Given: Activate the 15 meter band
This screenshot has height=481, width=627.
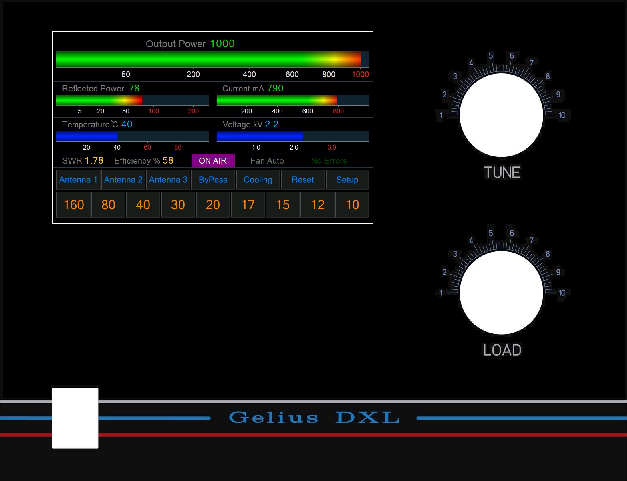Looking at the screenshot, I should click(x=282, y=205).
